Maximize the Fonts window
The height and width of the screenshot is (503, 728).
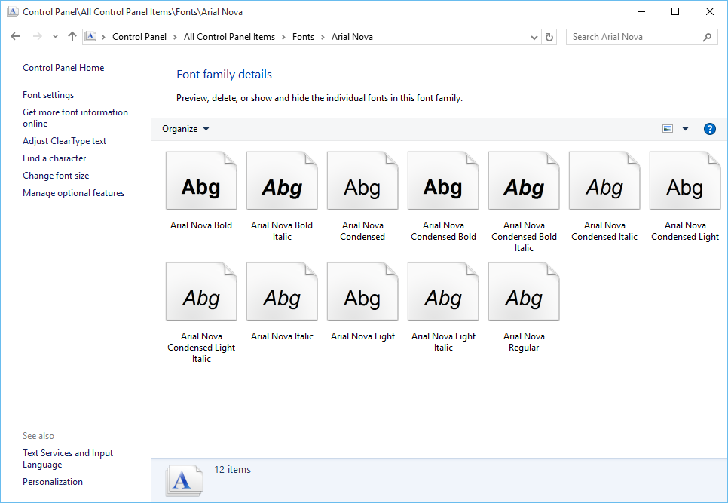click(675, 11)
